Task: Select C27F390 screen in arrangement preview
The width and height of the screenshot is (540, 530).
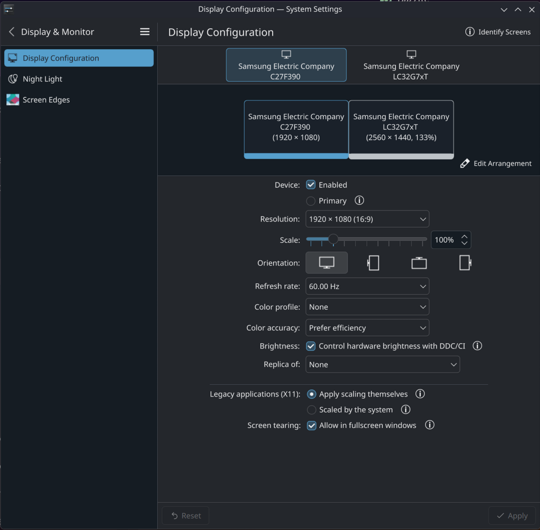Action: [x=296, y=130]
